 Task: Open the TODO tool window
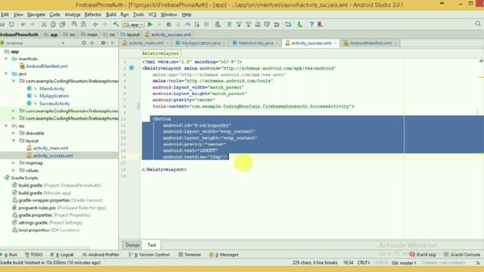33,255
